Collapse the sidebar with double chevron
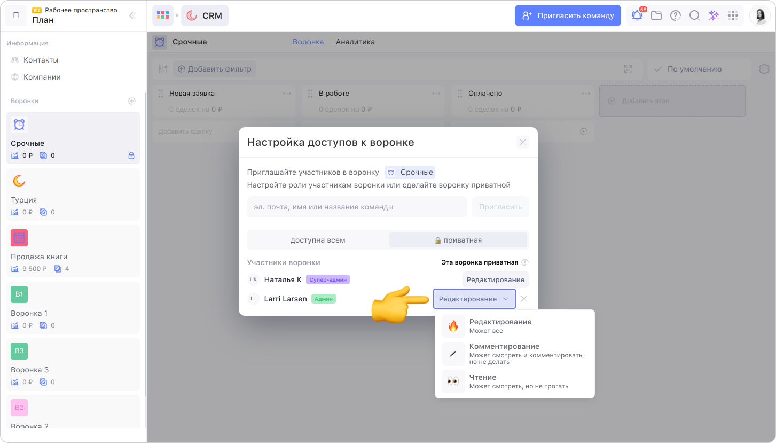The width and height of the screenshot is (776, 443). coord(132,15)
